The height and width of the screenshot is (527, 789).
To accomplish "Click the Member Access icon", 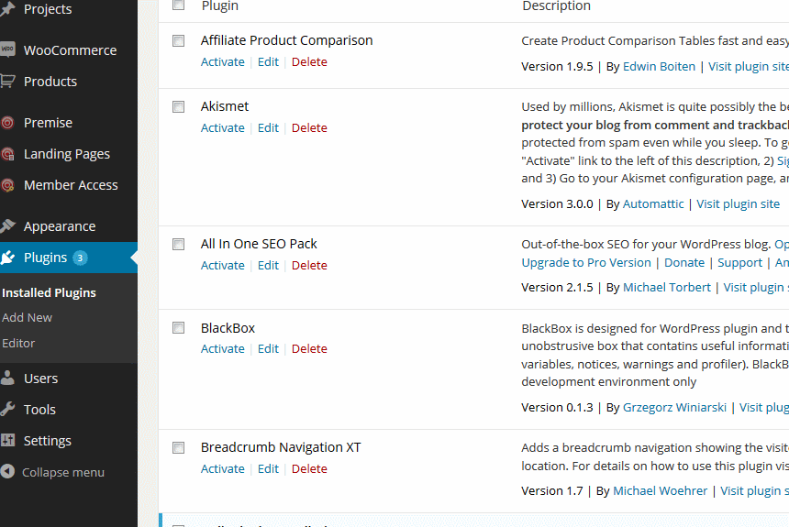I will point(7,185).
